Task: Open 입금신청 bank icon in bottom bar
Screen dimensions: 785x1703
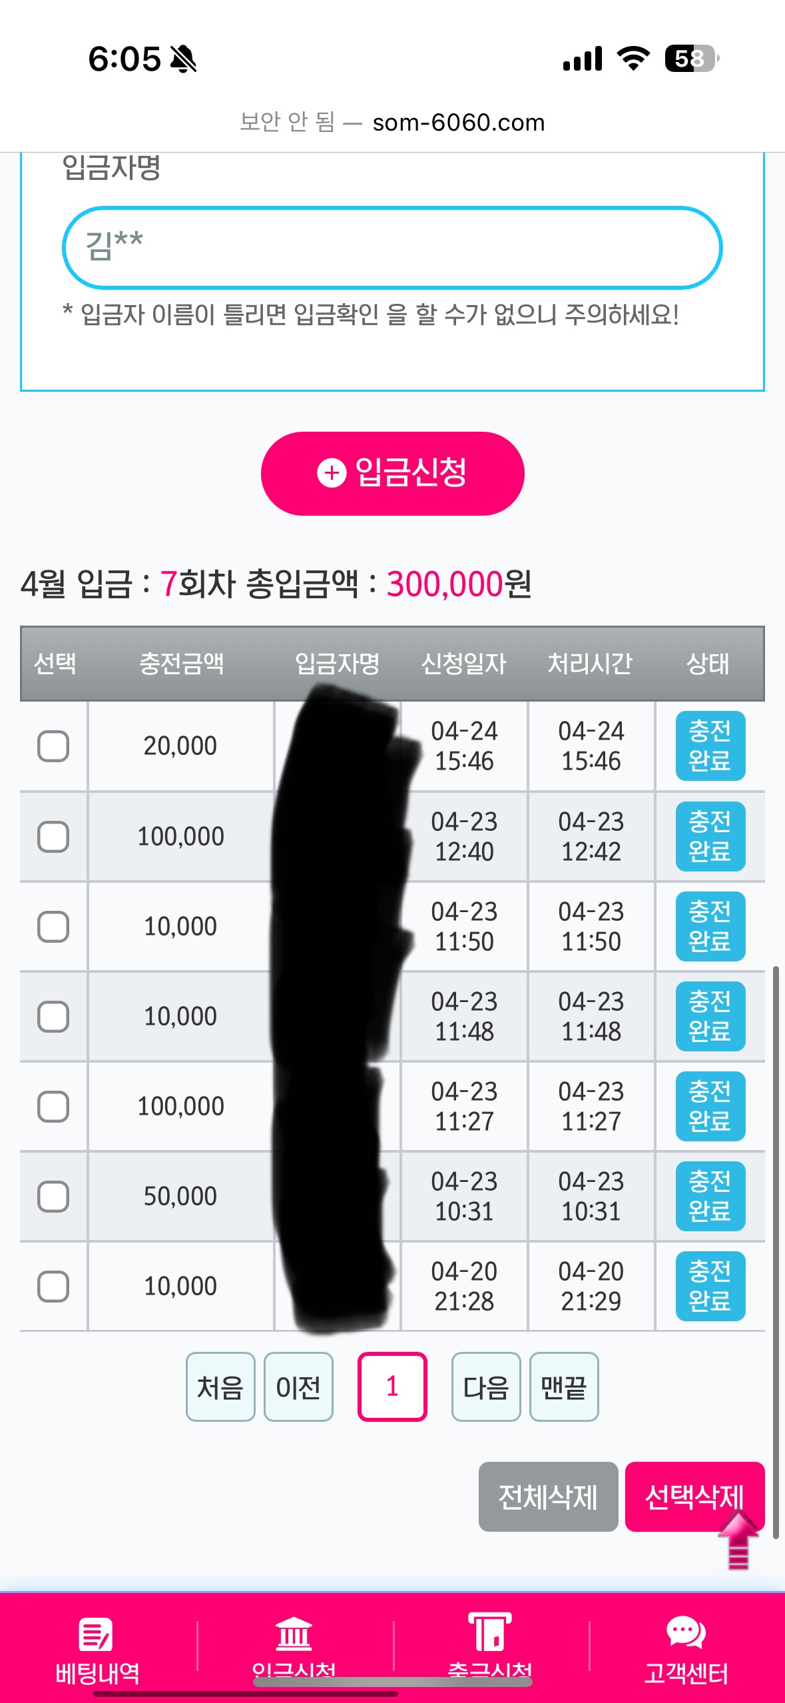Action: pyautogui.click(x=294, y=1634)
